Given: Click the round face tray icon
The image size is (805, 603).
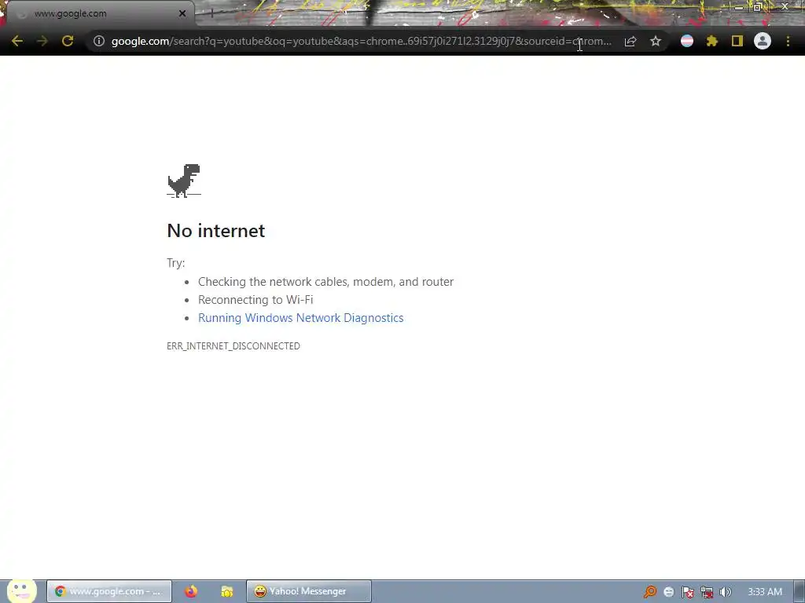Looking at the screenshot, I should tap(668, 592).
